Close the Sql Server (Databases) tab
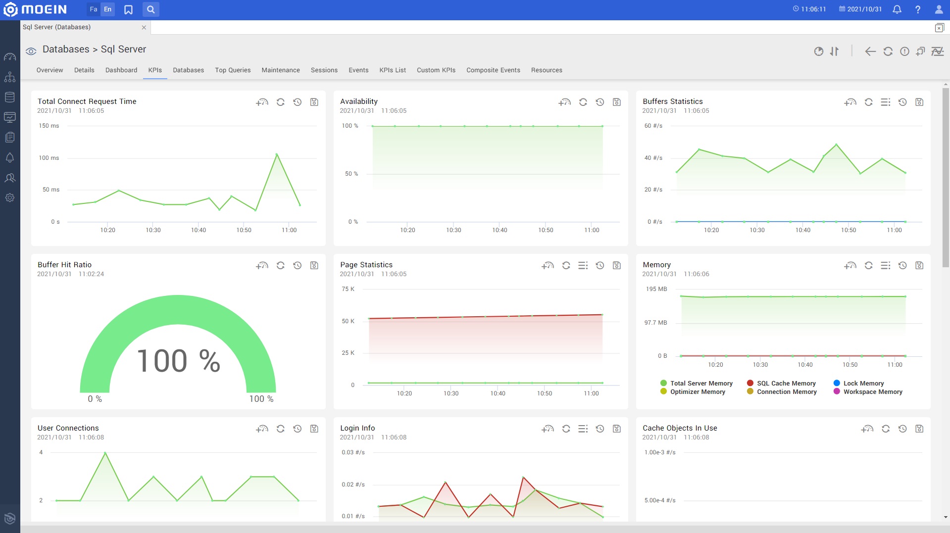 pos(144,28)
